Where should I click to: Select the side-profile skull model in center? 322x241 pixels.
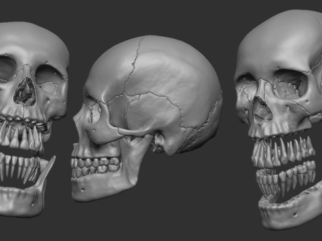click(x=146, y=118)
